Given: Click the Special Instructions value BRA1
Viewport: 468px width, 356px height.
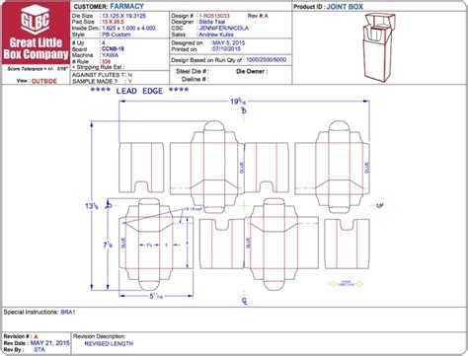Looking at the screenshot, I should (x=68, y=312).
